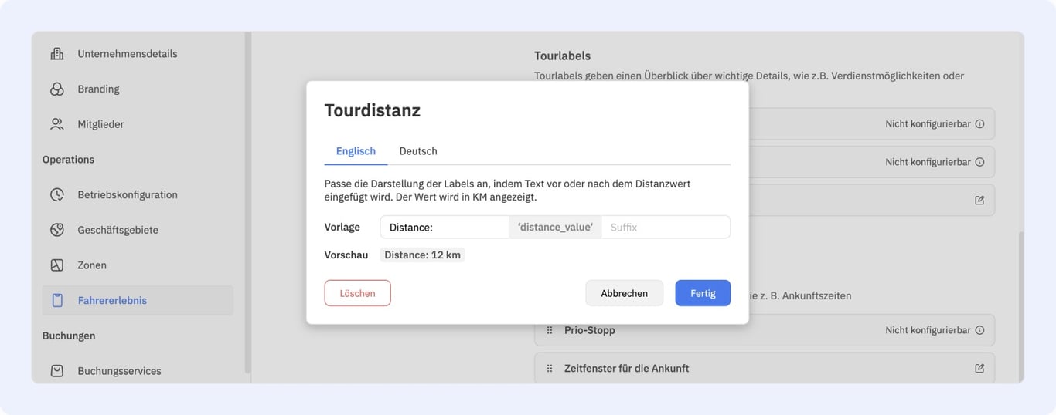1056x415 pixels.
Task: Click edit icon on Zeitfenster für die Ankunft row
Action: tap(979, 369)
